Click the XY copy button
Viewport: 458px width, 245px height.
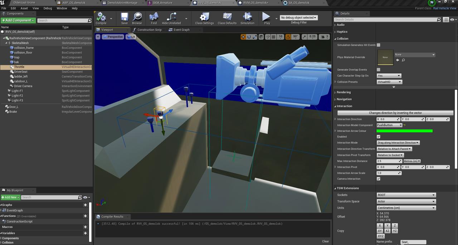click(380, 231)
